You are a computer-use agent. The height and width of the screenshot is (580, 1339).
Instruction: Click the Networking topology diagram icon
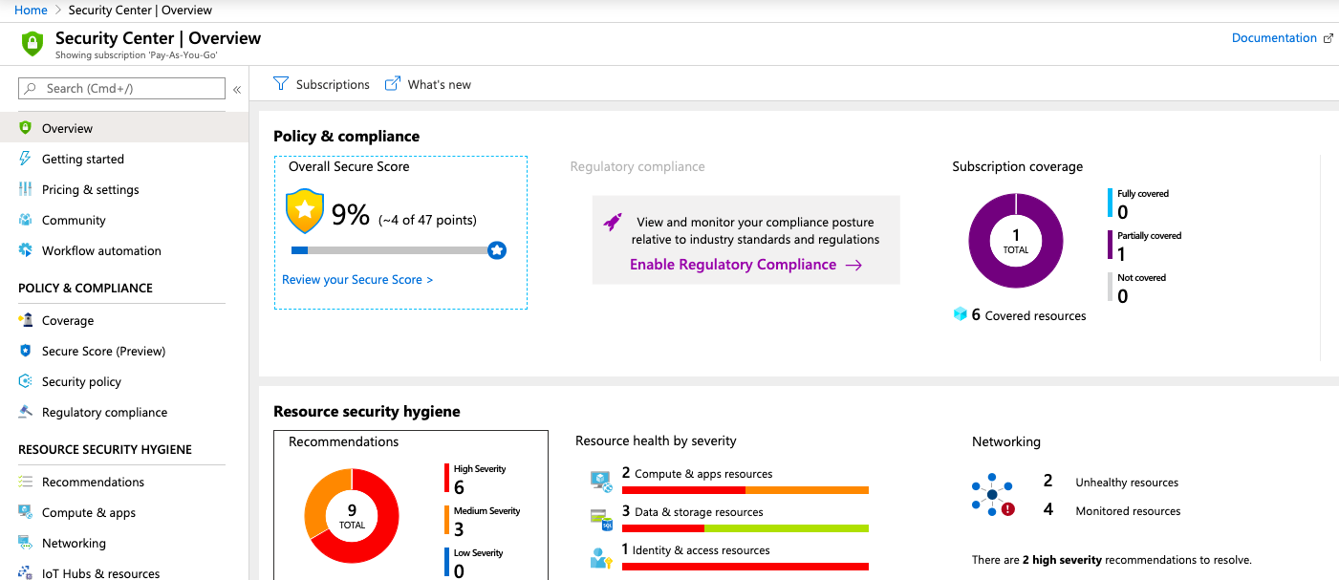[x=993, y=494]
